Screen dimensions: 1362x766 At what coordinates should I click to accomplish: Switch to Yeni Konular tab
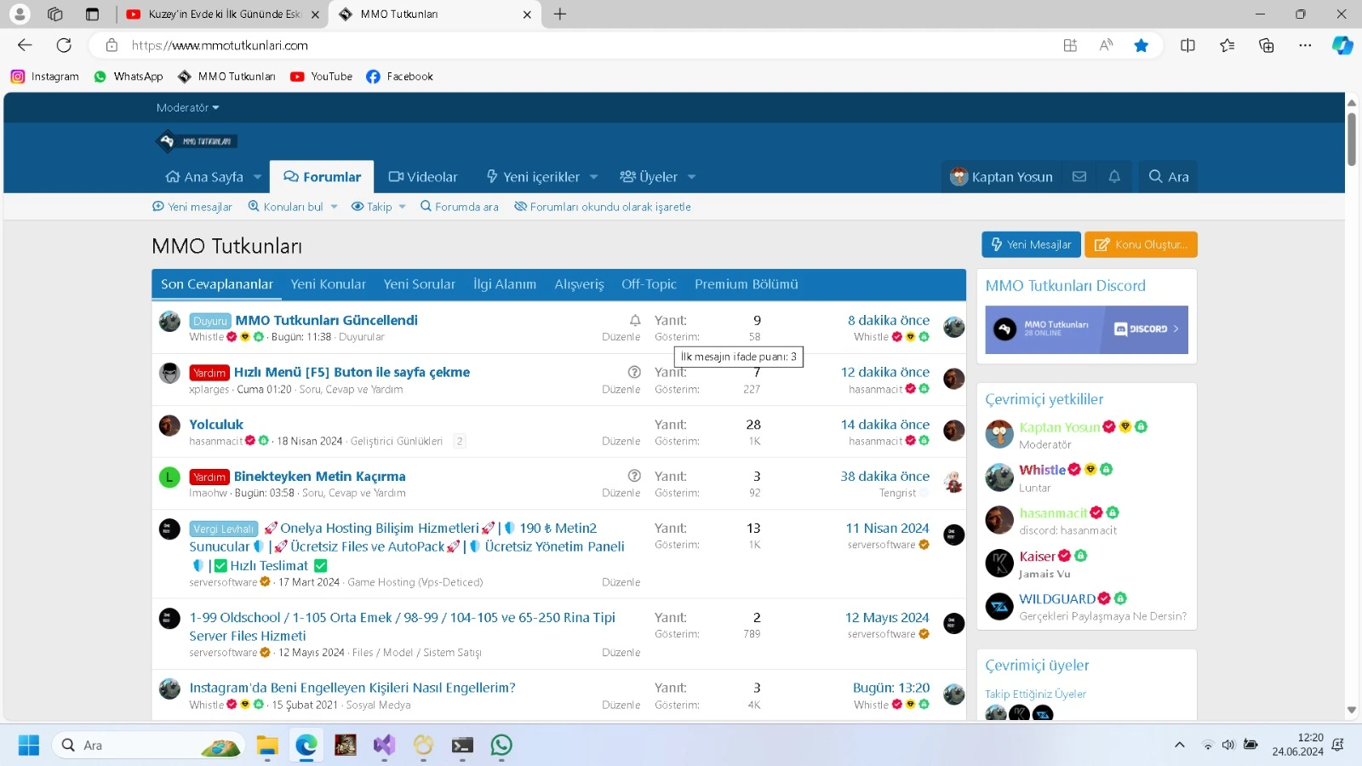click(328, 284)
